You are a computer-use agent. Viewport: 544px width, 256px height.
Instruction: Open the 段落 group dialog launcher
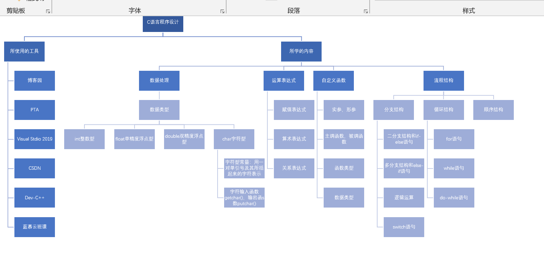(x=366, y=11)
